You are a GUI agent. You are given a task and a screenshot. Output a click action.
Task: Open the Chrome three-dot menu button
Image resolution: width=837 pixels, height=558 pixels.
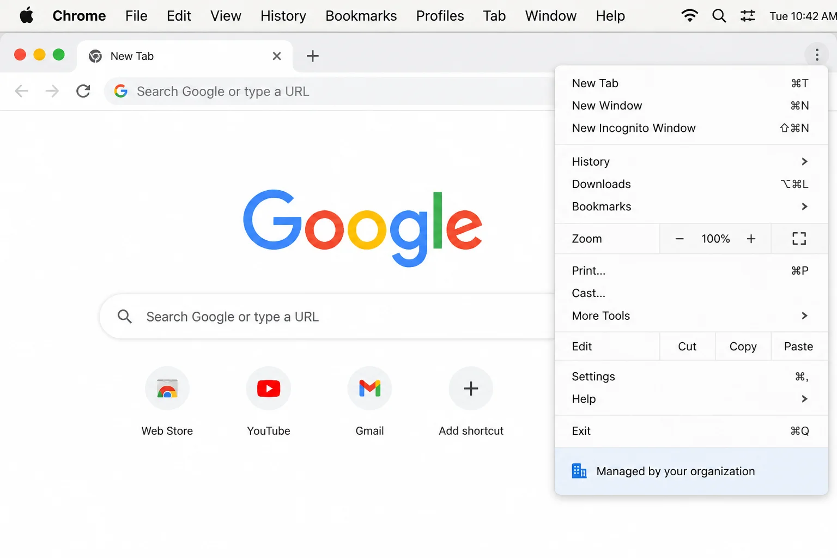coord(816,54)
